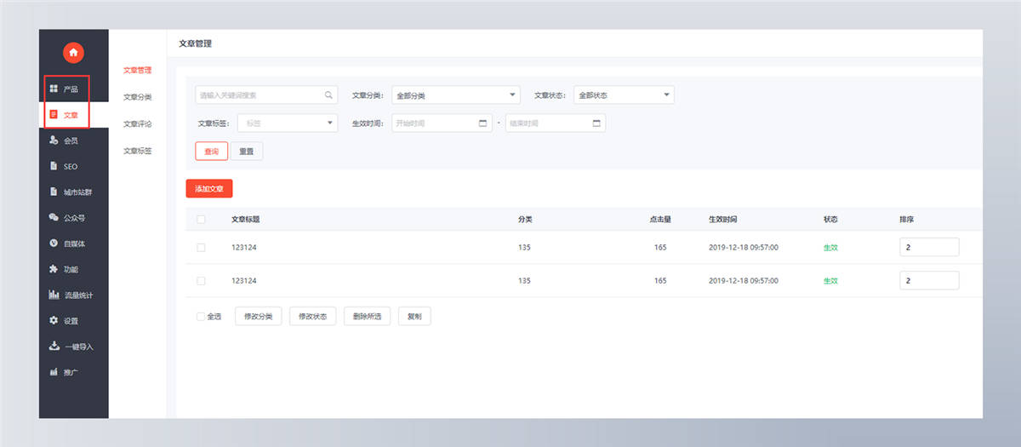Open the 文章分类 submenu item
Viewport: 1021px width, 447px height.
(x=137, y=97)
